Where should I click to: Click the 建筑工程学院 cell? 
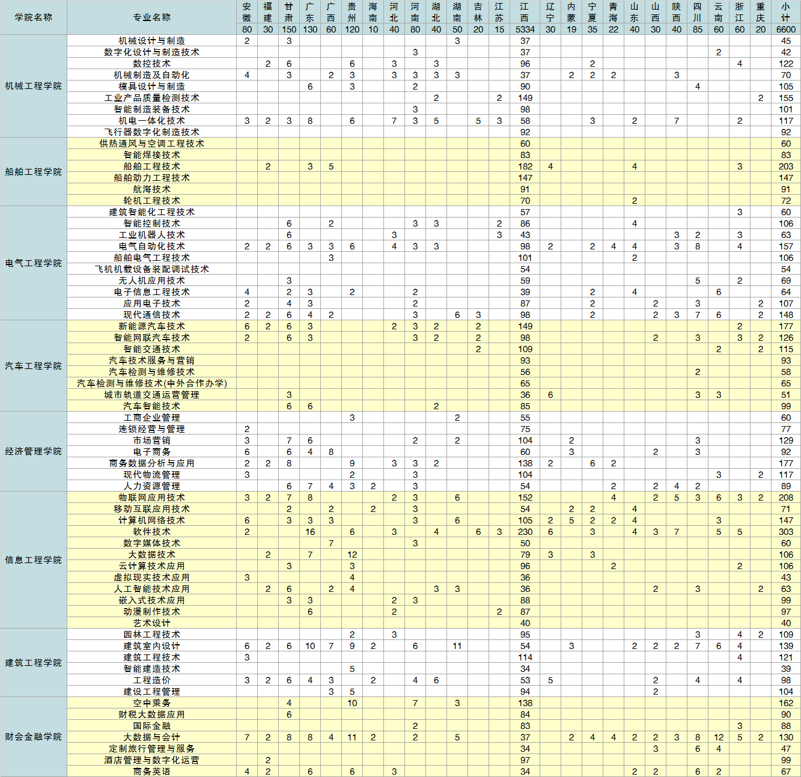(34, 663)
